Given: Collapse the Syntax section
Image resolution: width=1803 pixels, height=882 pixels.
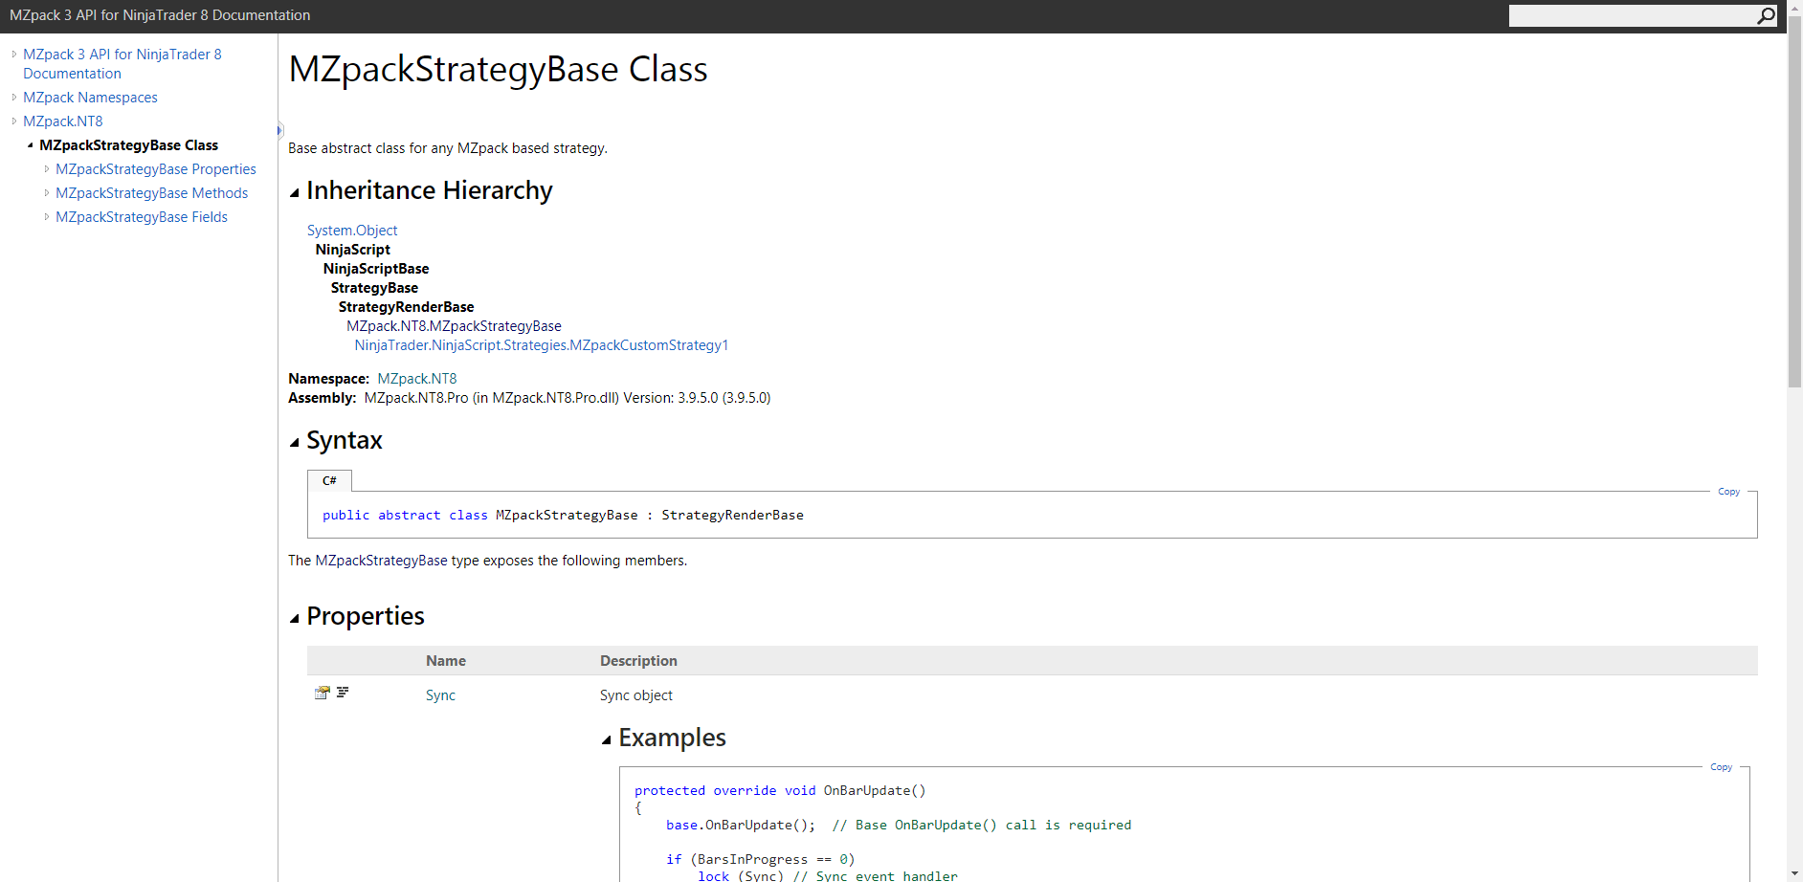Looking at the screenshot, I should click(295, 443).
